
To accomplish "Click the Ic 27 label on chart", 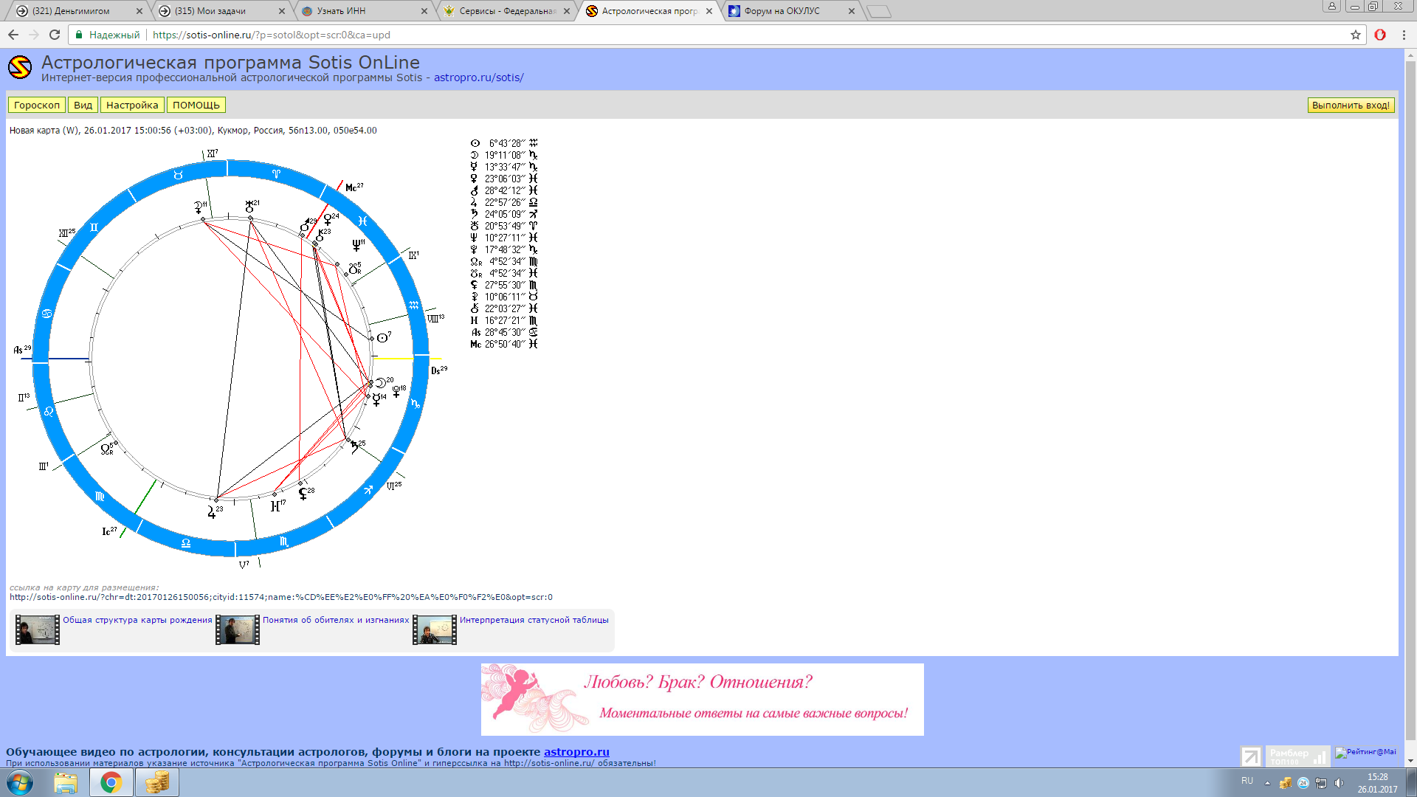I will (x=109, y=531).
